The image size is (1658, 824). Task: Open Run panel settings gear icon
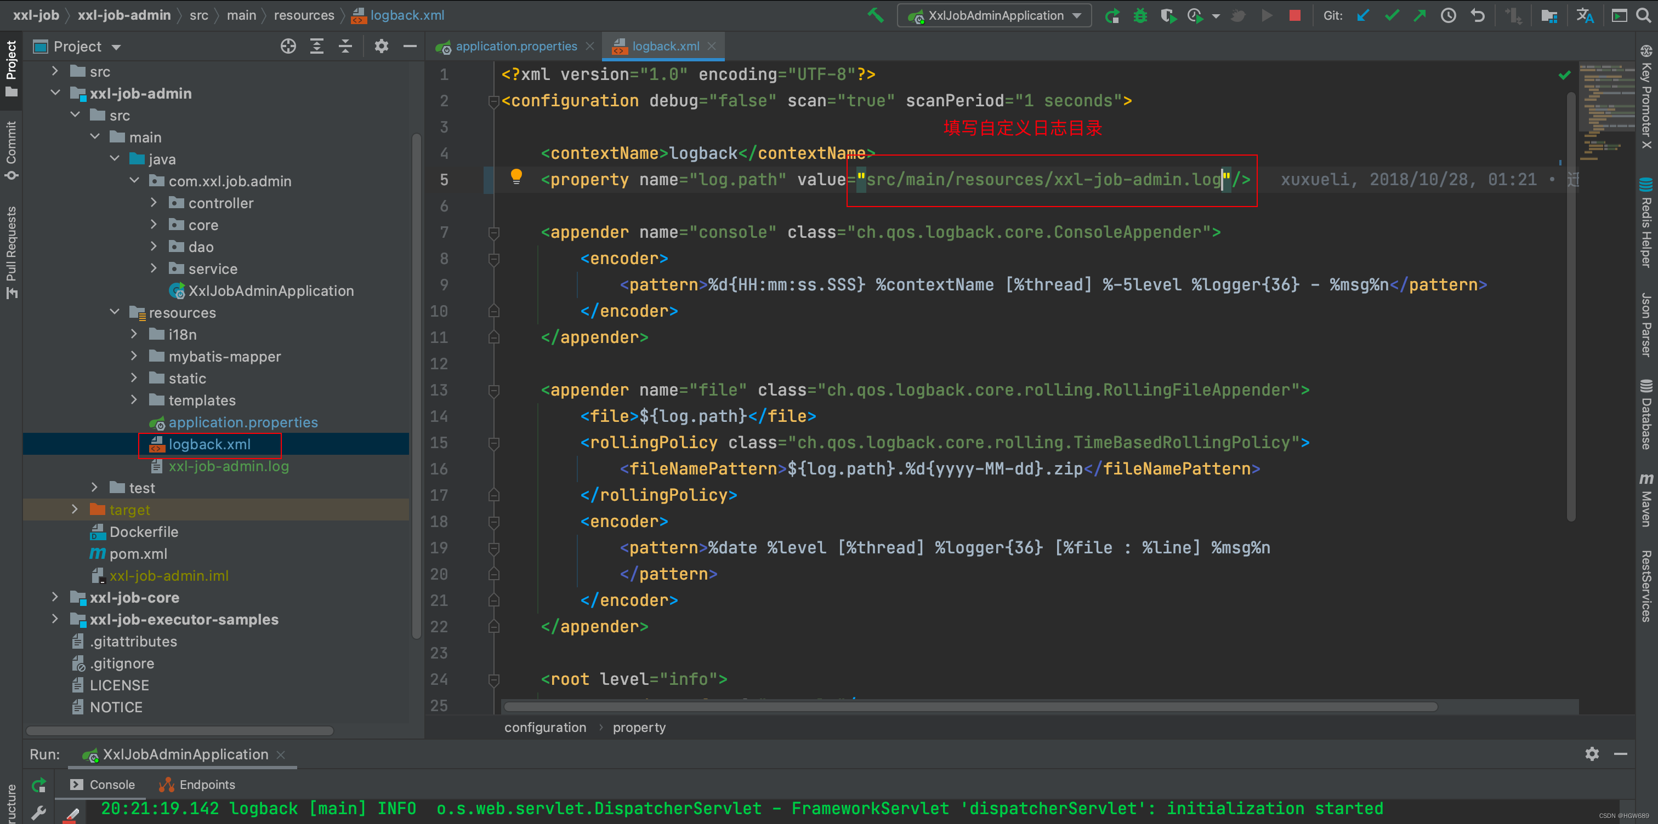1592,754
